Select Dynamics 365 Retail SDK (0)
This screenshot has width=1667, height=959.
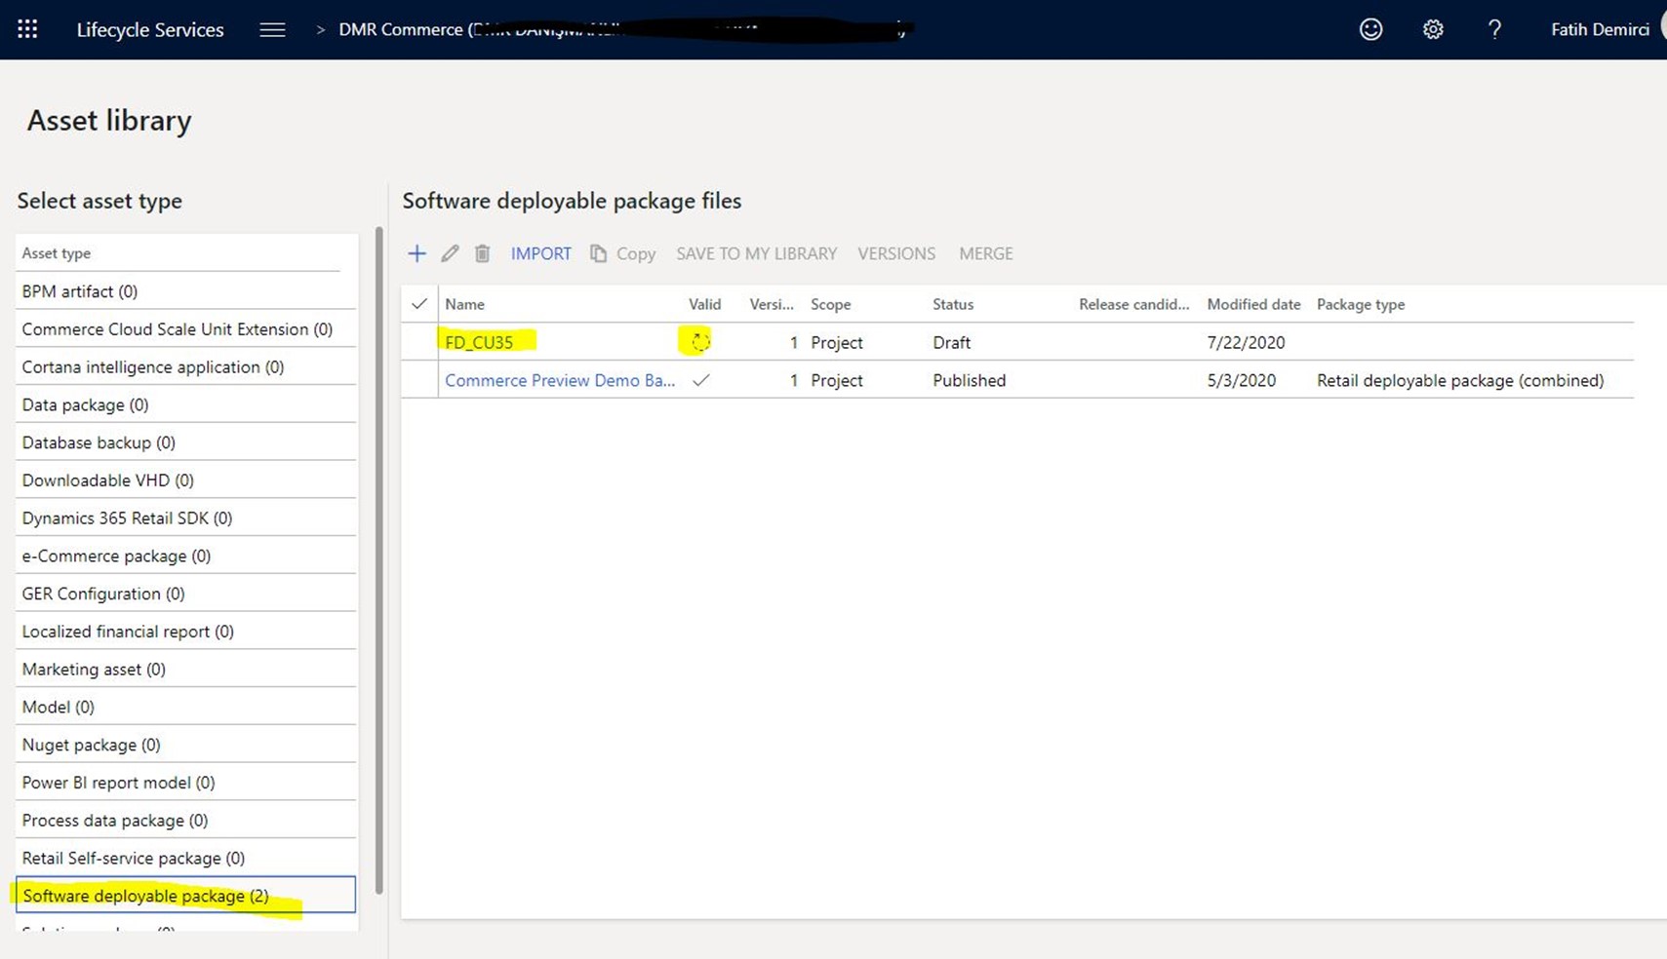coord(185,518)
